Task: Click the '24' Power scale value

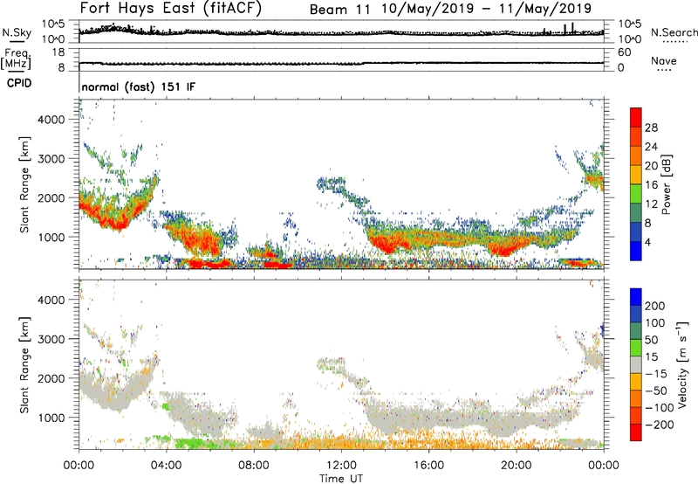Action: click(x=651, y=147)
